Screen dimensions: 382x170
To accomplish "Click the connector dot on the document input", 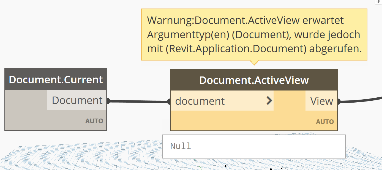I will [x=169, y=102].
